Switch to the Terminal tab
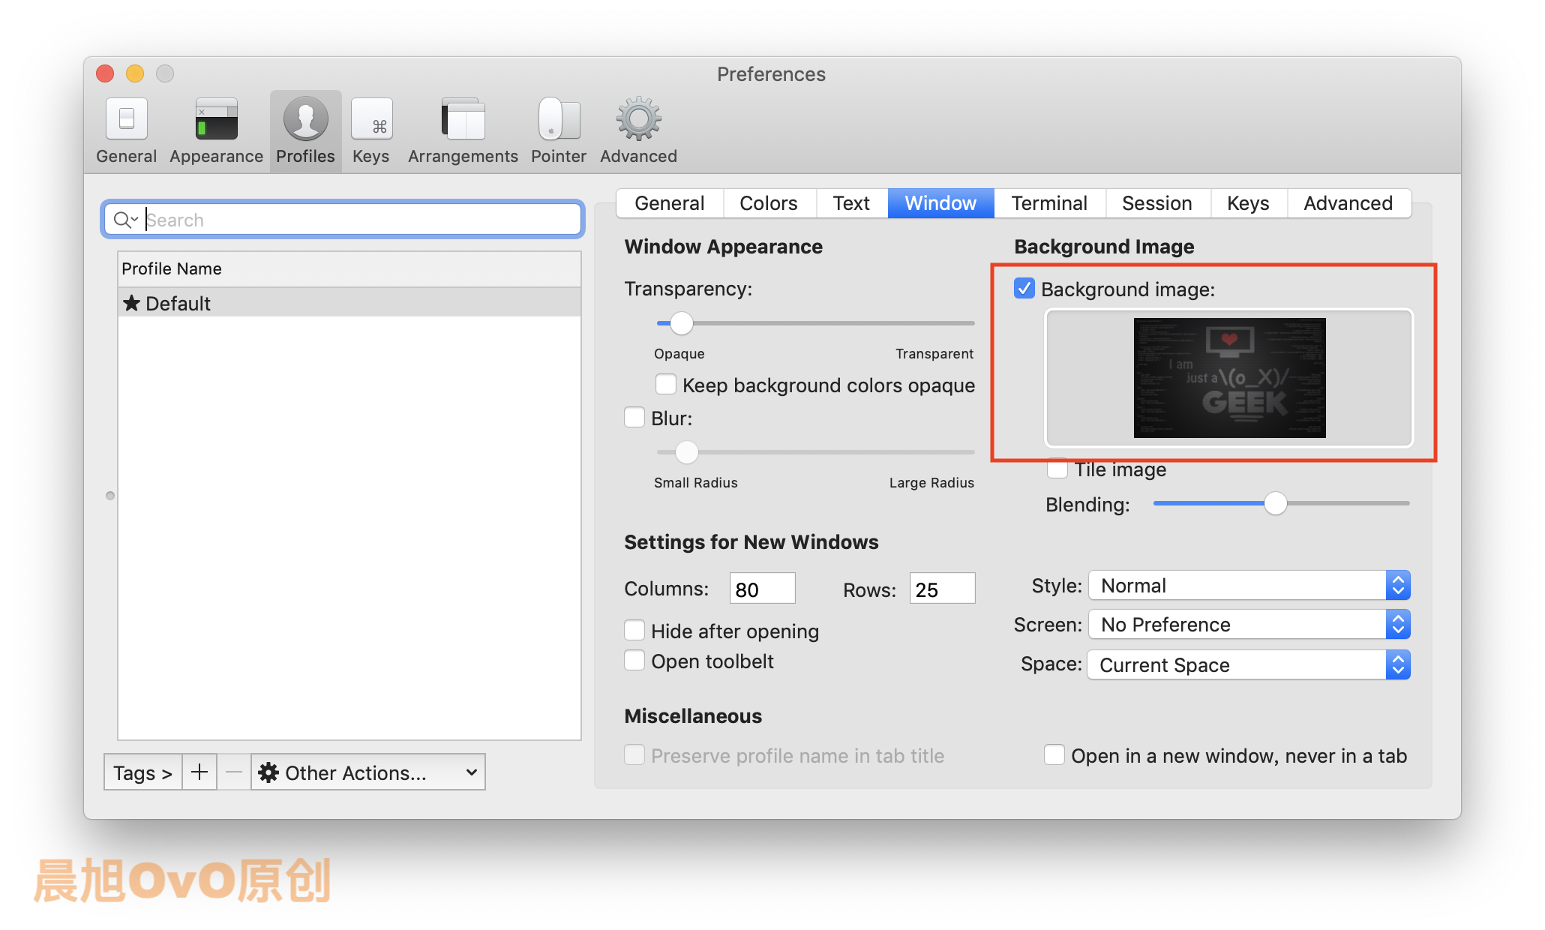Viewport: 1545px width, 930px height. point(1048,203)
